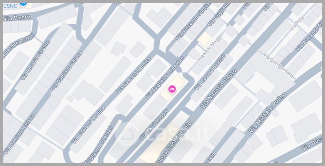Screen dimensions: 325x166
Task: Click the Via Pola street label
Action: [297, 23]
